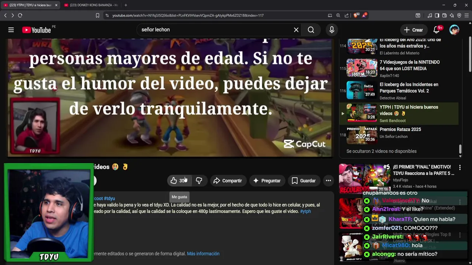
Task: Open Brave VPN shield icon
Action: coord(459,15)
